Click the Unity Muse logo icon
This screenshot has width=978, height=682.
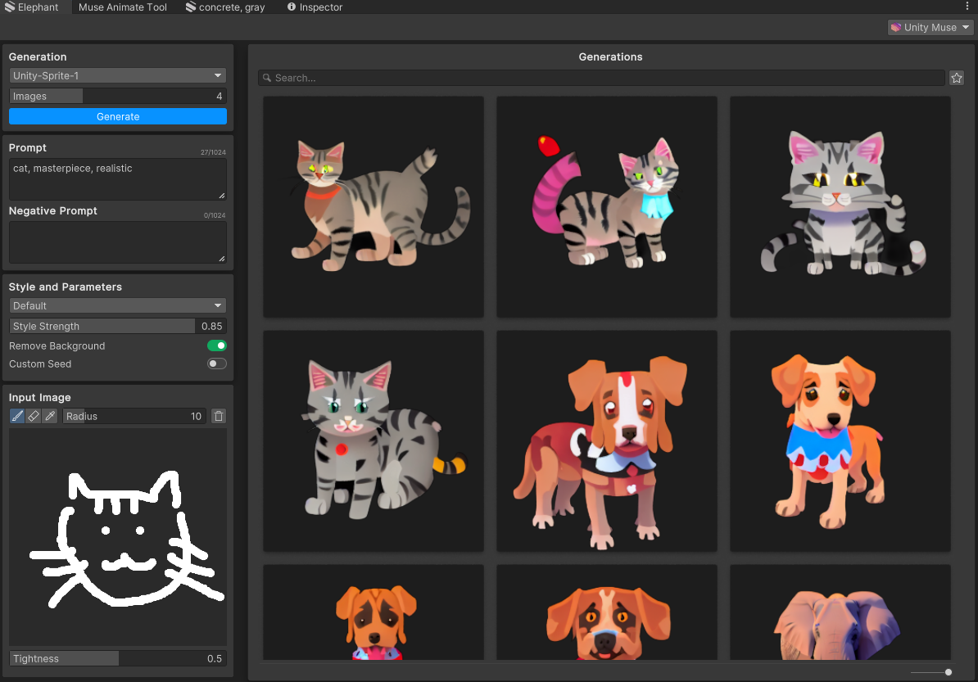pyautogui.click(x=895, y=28)
